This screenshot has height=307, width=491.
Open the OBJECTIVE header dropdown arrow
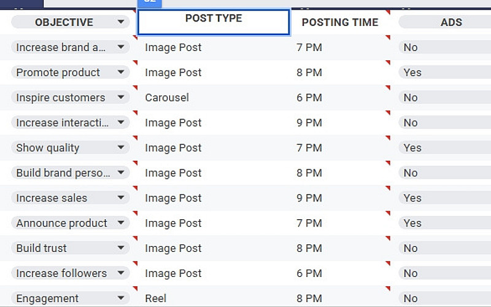tap(120, 22)
